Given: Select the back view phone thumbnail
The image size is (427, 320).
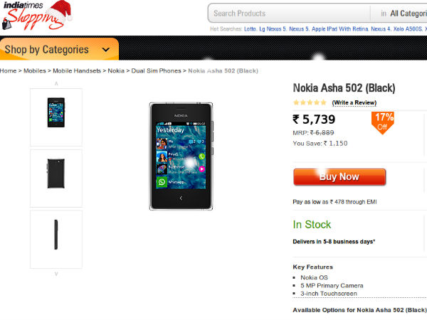Looking at the screenshot, I should point(56,178).
